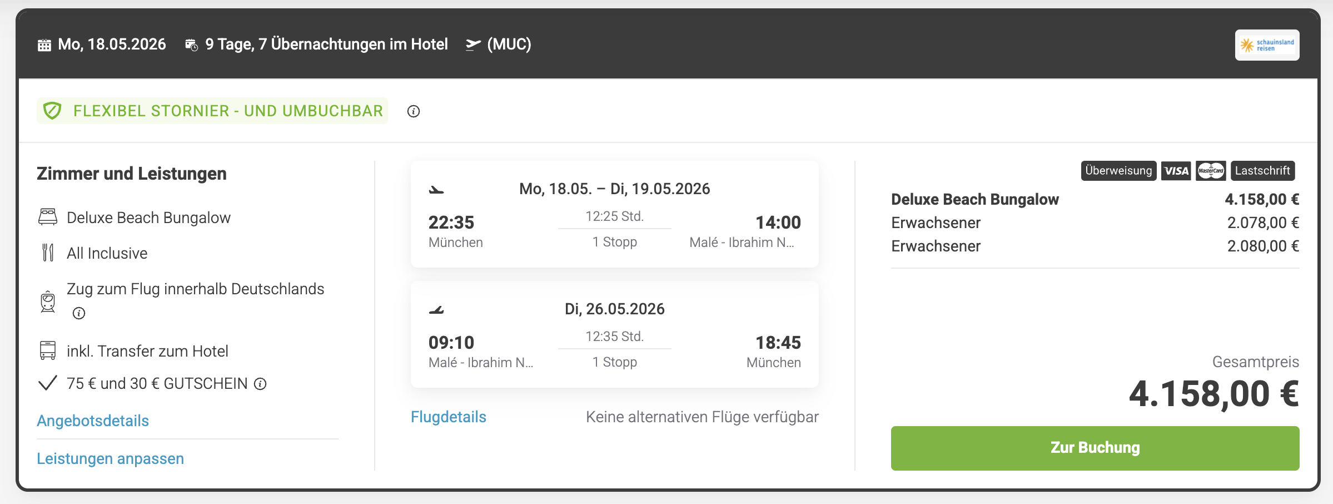The height and width of the screenshot is (504, 1333).
Task: Click the calendar icon beside Mo, 18.05.2026
Action: [x=44, y=45]
